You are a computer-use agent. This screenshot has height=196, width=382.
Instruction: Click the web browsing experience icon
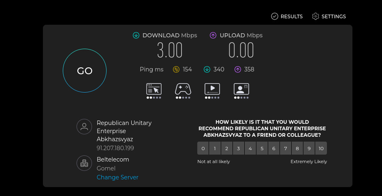154,89
